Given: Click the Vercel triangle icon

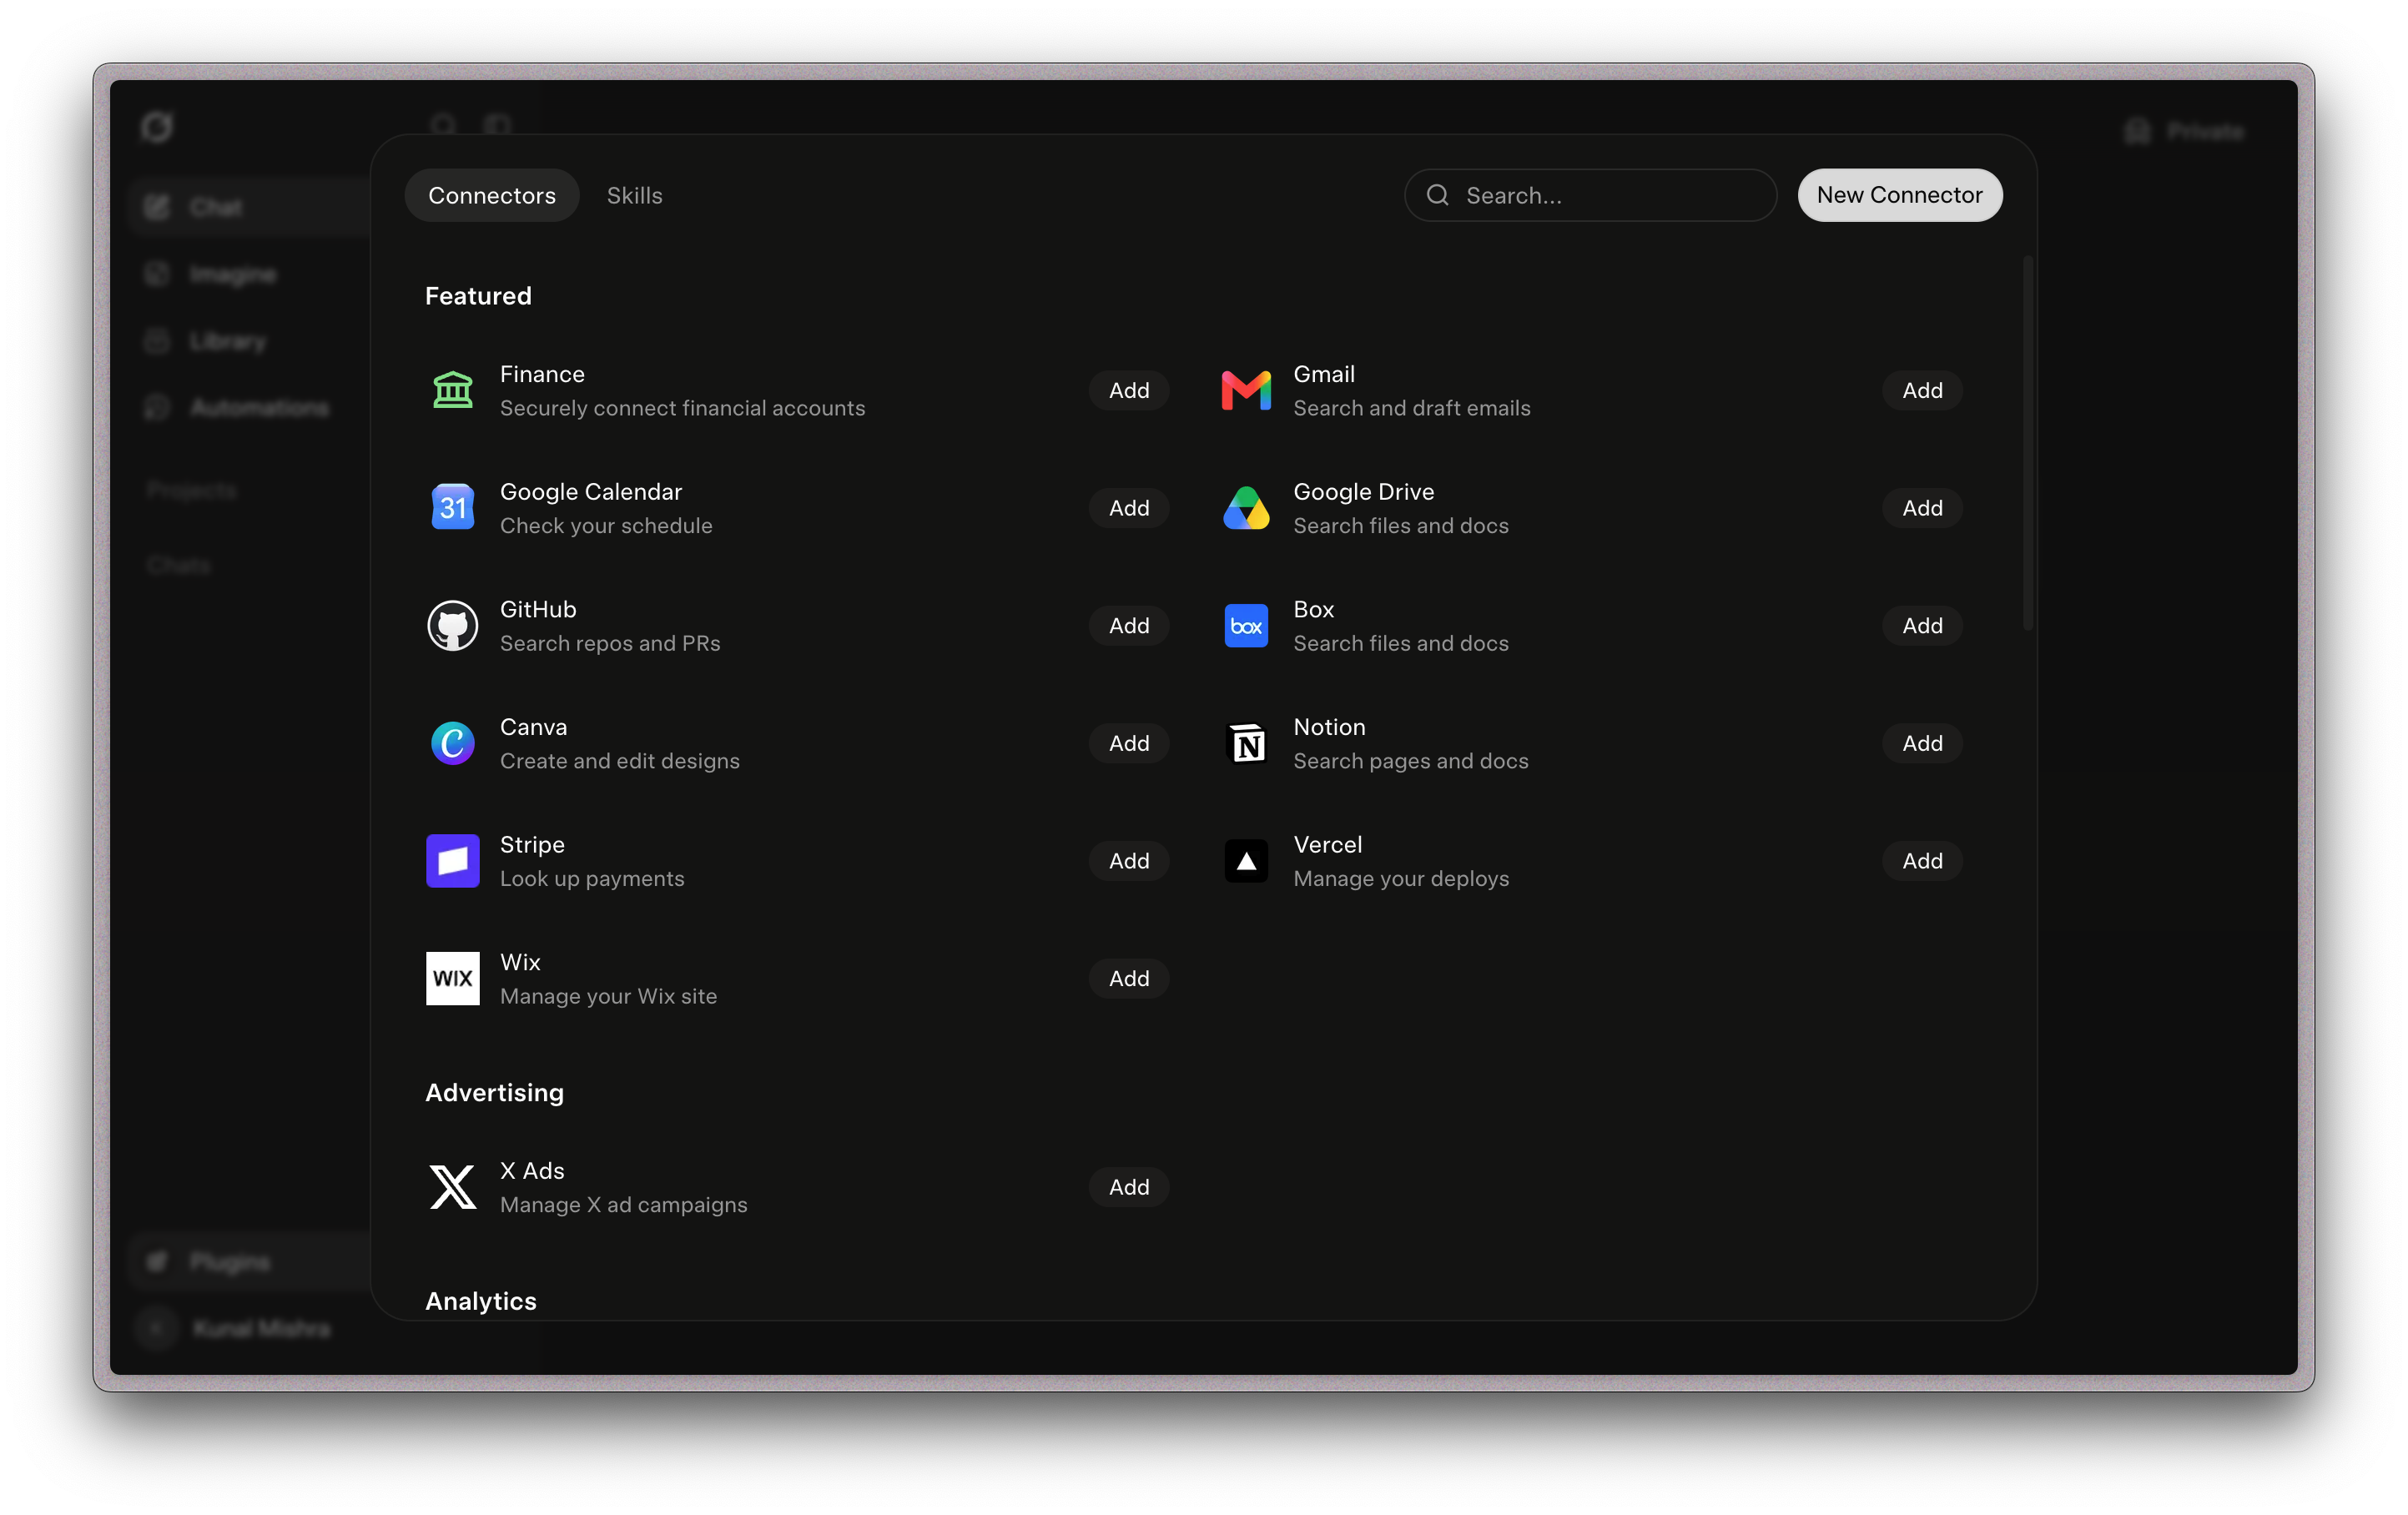Looking at the screenshot, I should coord(1246,861).
